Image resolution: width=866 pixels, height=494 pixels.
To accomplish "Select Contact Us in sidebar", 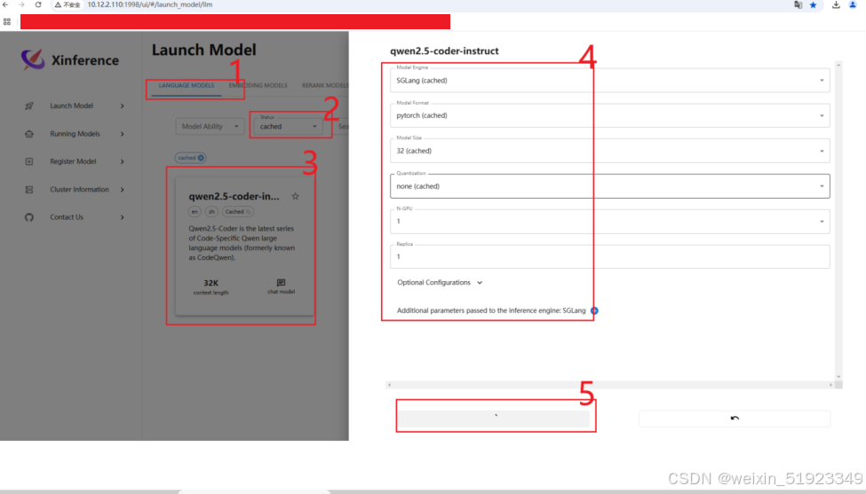I will click(x=67, y=217).
